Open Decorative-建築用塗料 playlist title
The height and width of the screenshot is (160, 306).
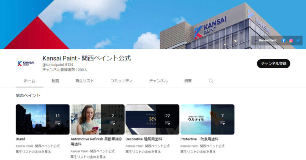pyautogui.click(x=144, y=139)
